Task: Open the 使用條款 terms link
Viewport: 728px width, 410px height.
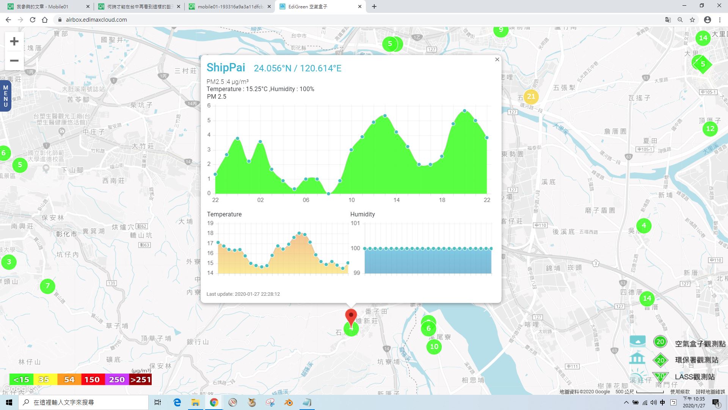Action: pyautogui.click(x=680, y=391)
